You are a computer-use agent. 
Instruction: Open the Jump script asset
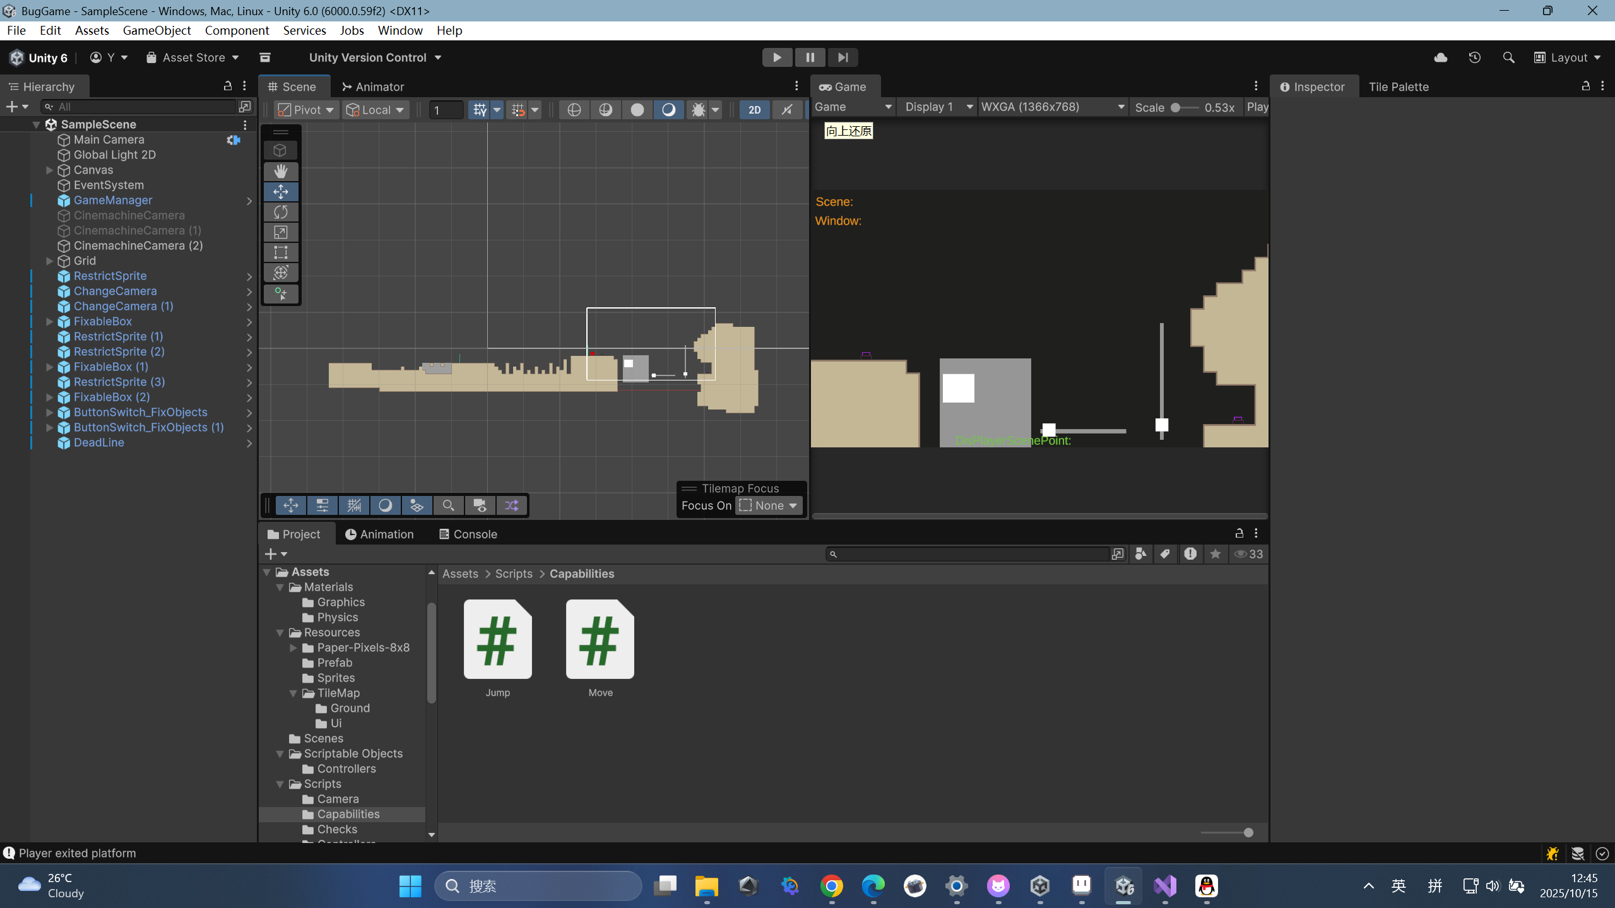pyautogui.click(x=497, y=639)
